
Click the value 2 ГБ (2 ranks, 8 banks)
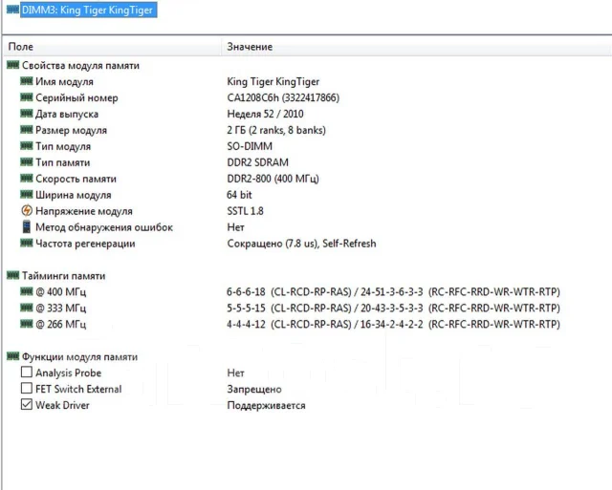[x=276, y=130]
